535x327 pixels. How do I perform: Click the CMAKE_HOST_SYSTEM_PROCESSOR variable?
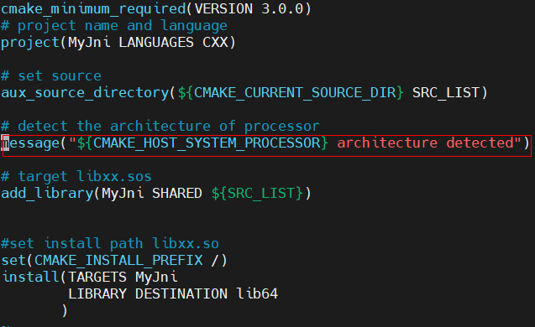202,143
